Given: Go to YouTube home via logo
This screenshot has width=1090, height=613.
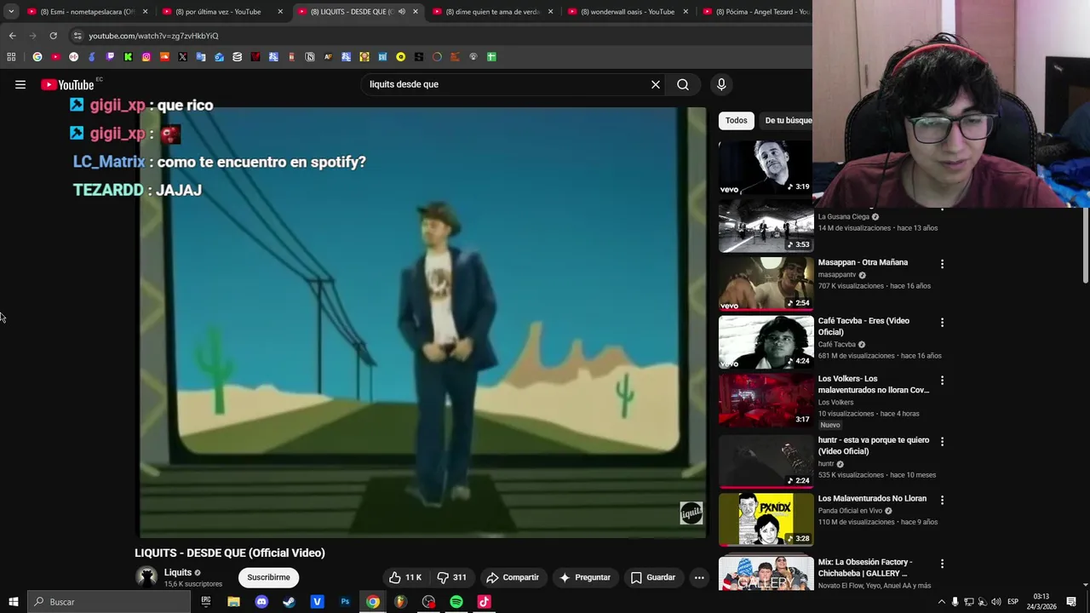Looking at the screenshot, I should (x=67, y=84).
